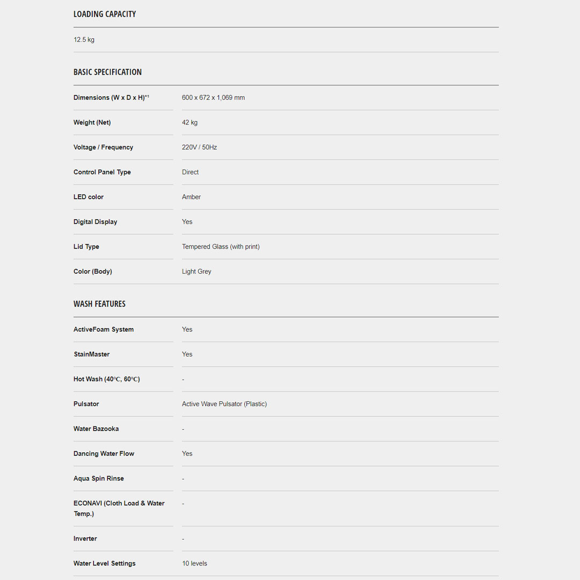Click the 600 x 672 x 1,069 mm value
The image size is (580, 580).
(213, 98)
